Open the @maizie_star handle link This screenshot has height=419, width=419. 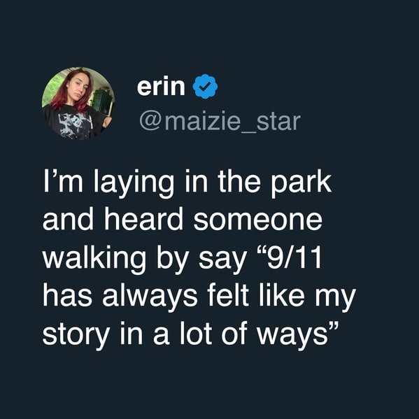tap(220, 122)
